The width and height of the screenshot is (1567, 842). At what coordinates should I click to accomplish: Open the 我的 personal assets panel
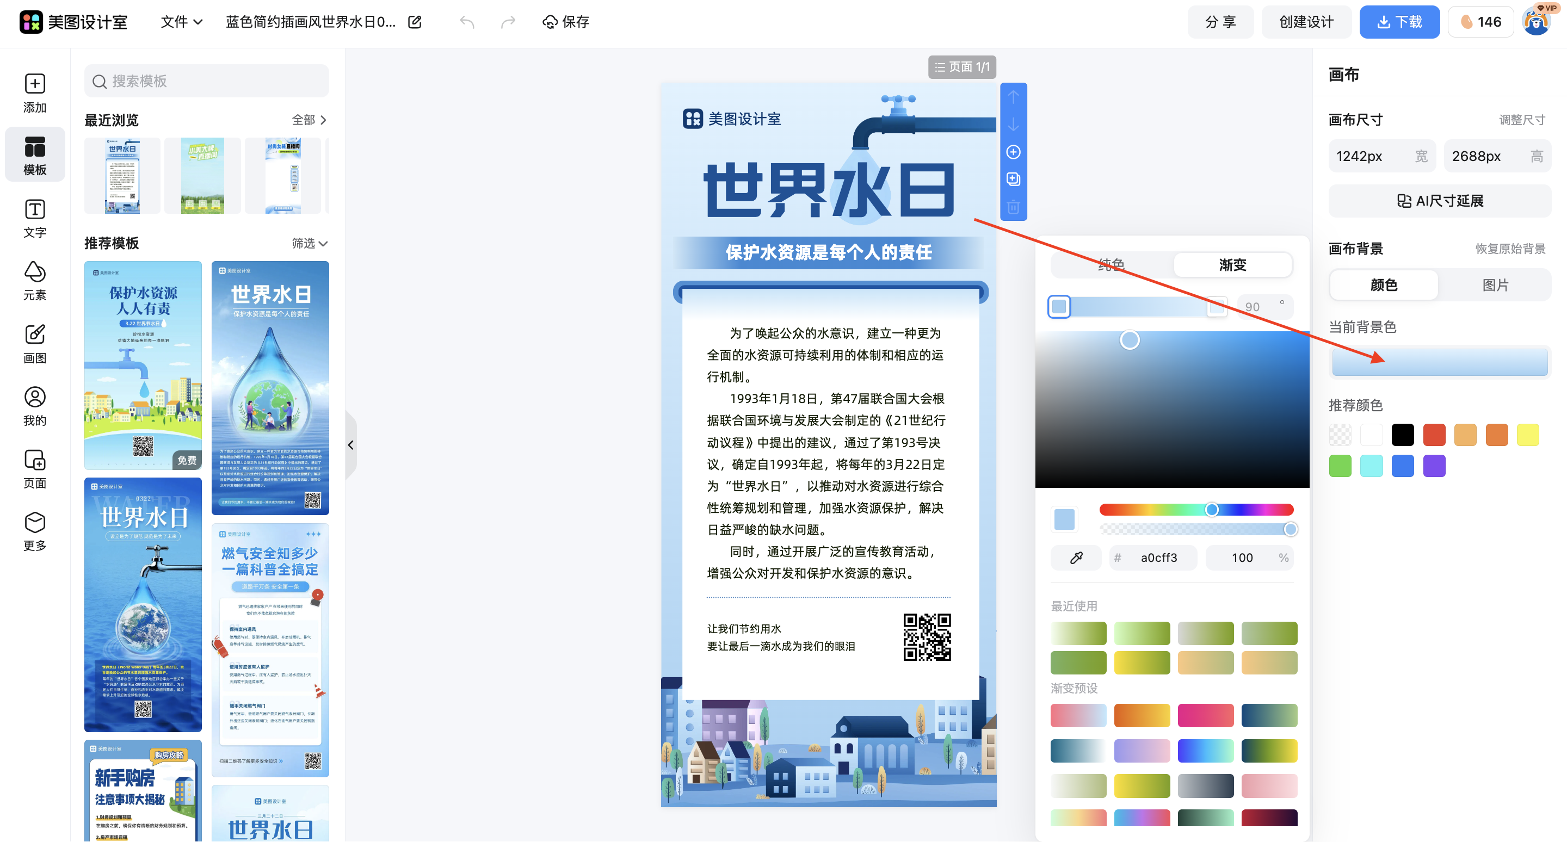(35, 406)
